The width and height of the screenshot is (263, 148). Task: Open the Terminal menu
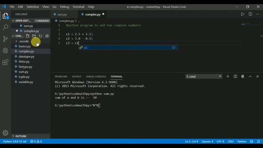(x=78, y=7)
